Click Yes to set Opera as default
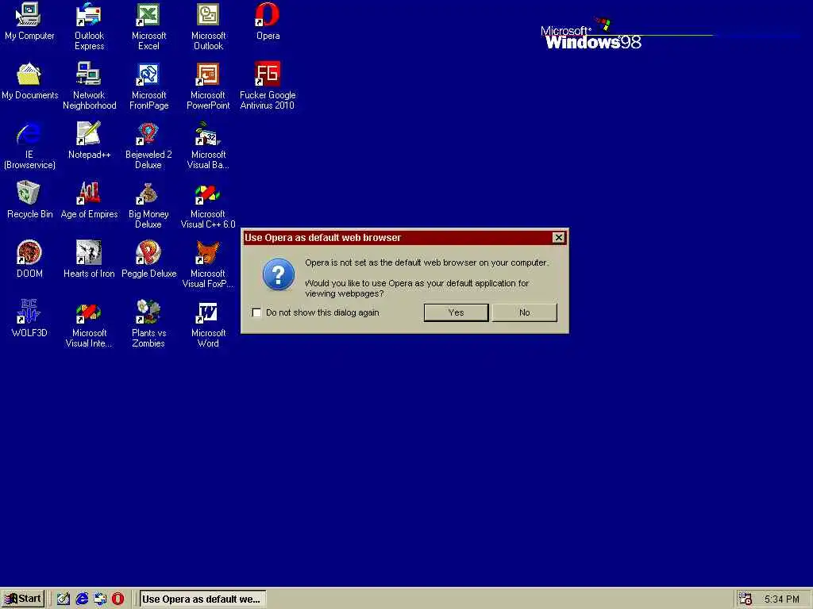Screen dimensions: 813x609 (456, 312)
